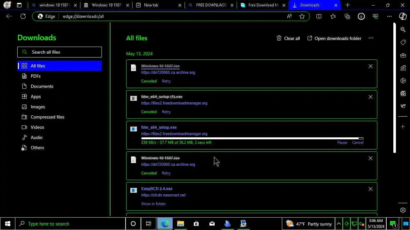Filter downloads by Documents
410x230 pixels.
[x=60, y=86]
